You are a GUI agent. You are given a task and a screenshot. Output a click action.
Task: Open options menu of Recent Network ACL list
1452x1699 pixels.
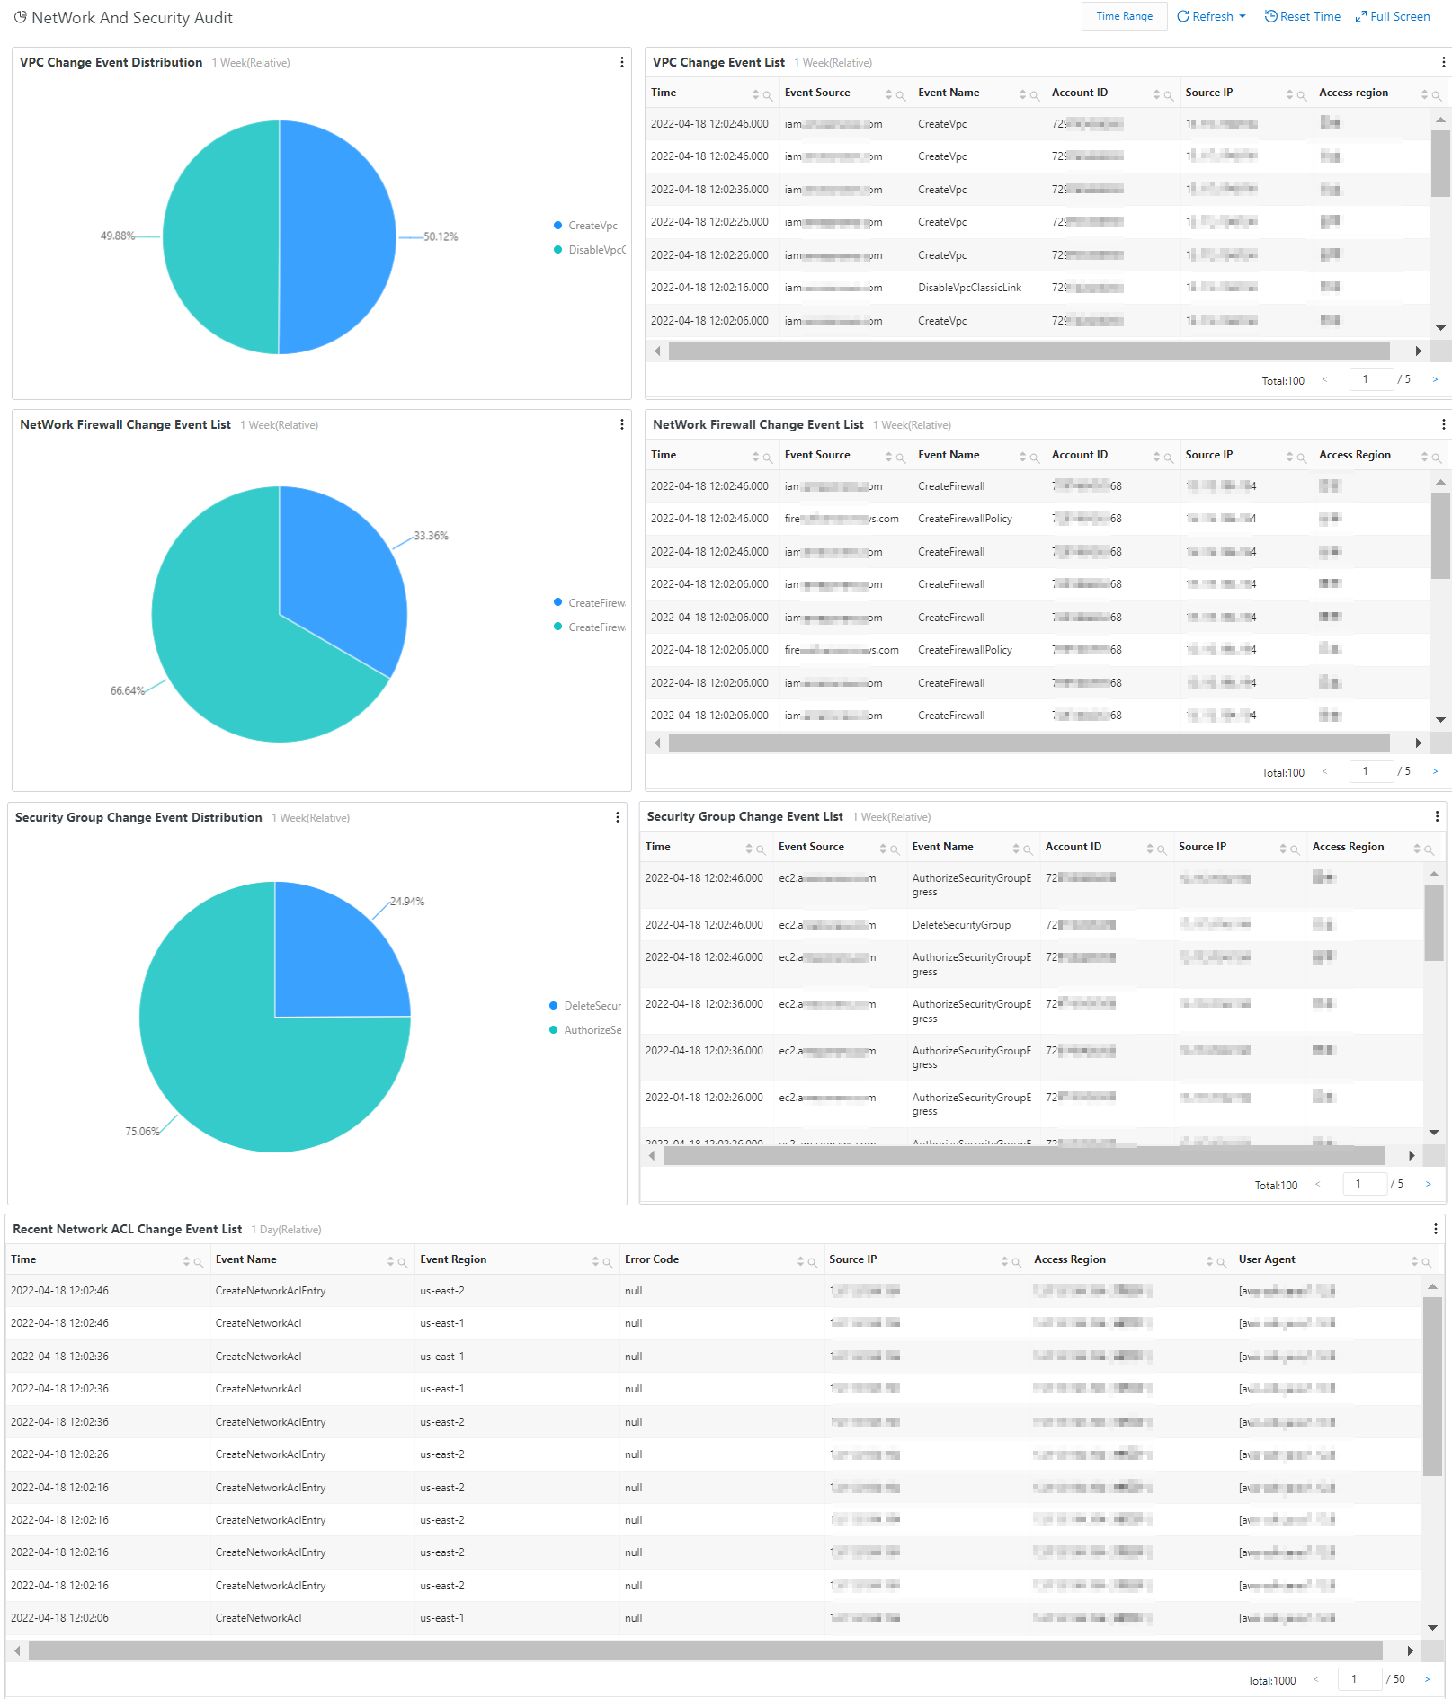tap(1436, 1229)
